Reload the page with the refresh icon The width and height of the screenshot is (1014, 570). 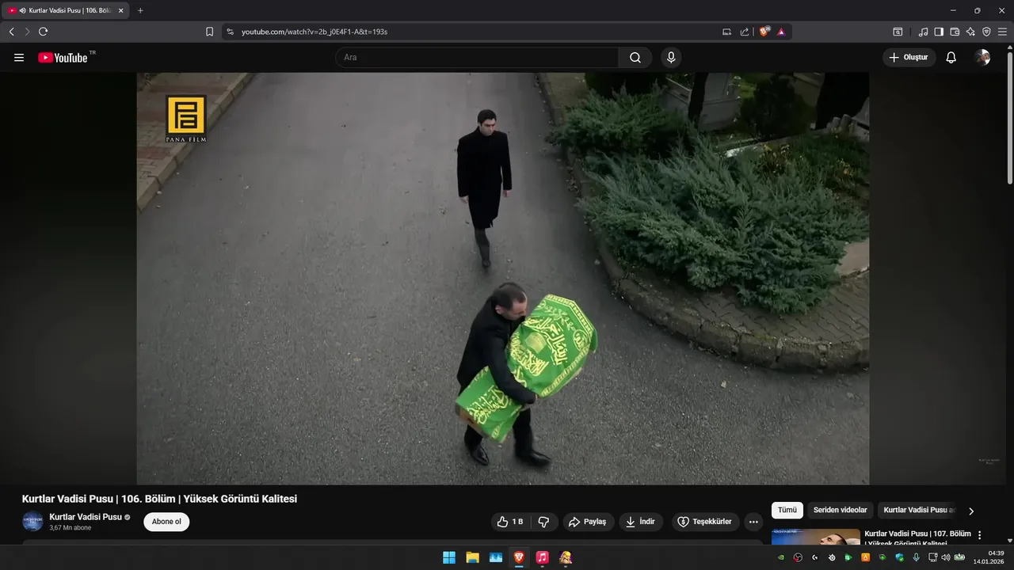(43, 32)
